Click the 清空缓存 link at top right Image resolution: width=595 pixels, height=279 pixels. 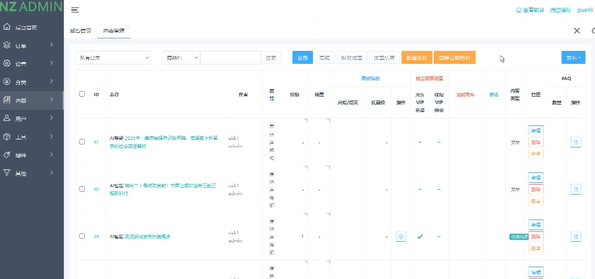point(560,11)
